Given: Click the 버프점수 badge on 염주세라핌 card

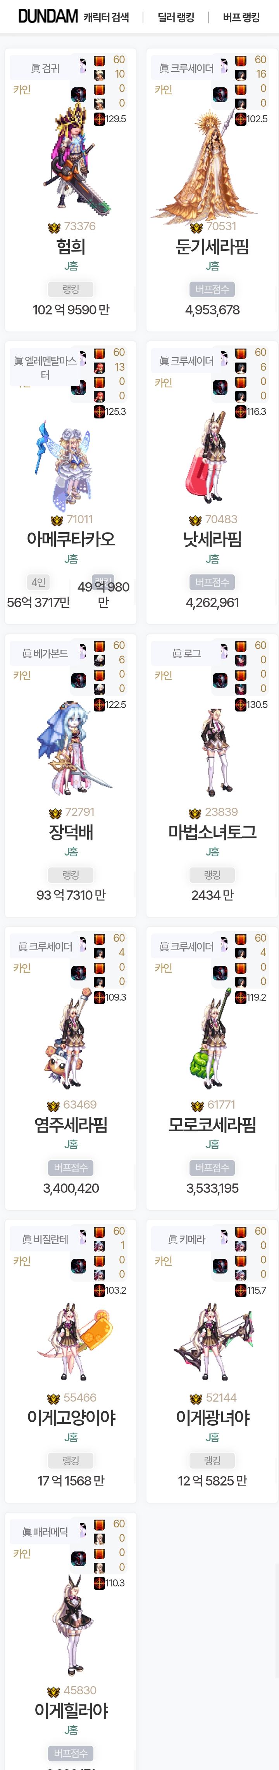Looking at the screenshot, I should [x=71, y=1168].
